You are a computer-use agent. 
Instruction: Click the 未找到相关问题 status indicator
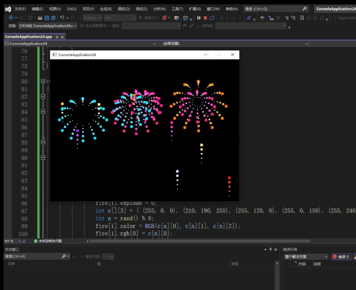pyautogui.click(x=49, y=241)
